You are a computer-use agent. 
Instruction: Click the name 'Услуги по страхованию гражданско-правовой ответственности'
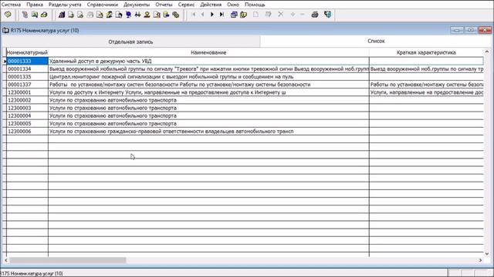pyautogui.click(x=171, y=132)
